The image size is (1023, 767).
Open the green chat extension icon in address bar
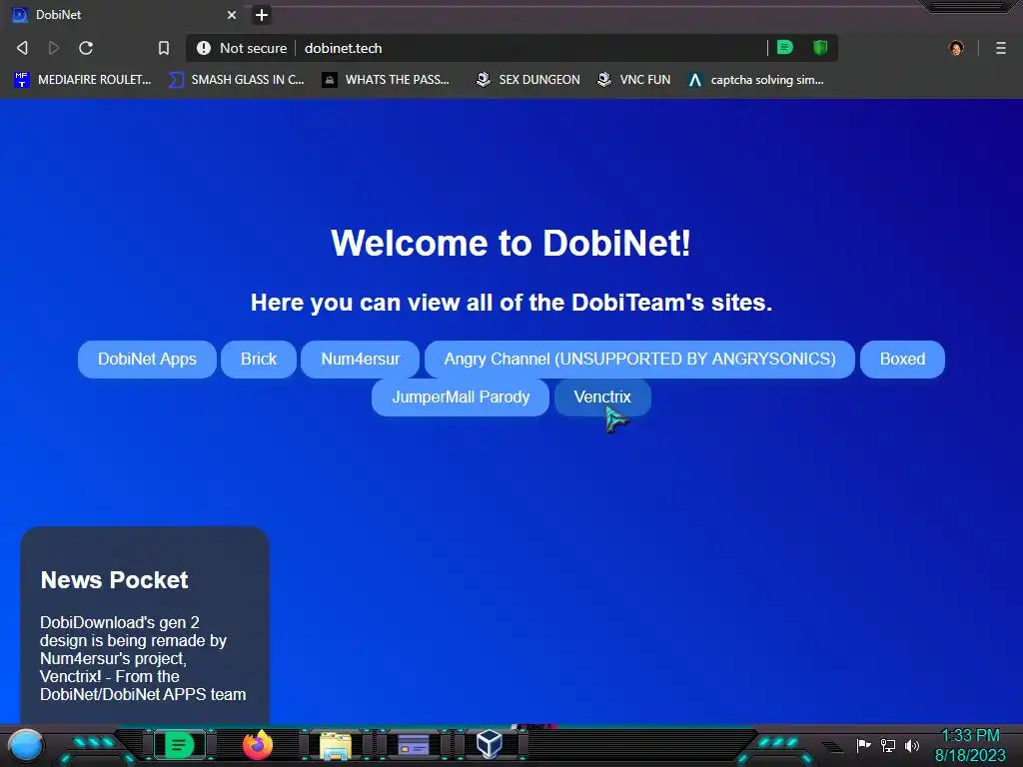pyautogui.click(x=785, y=47)
